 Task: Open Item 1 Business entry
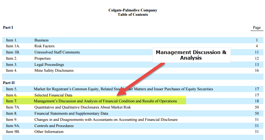point(41,40)
